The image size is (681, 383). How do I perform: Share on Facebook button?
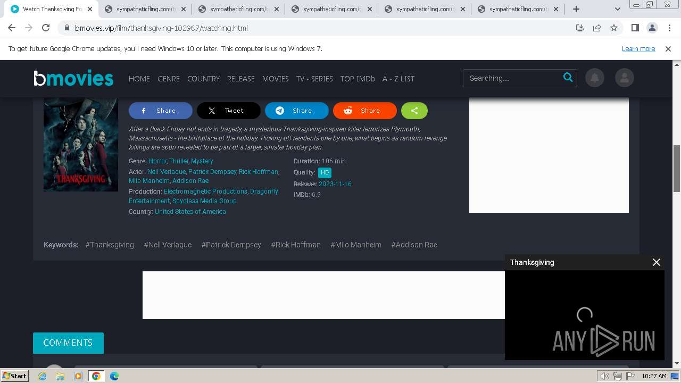(x=161, y=111)
